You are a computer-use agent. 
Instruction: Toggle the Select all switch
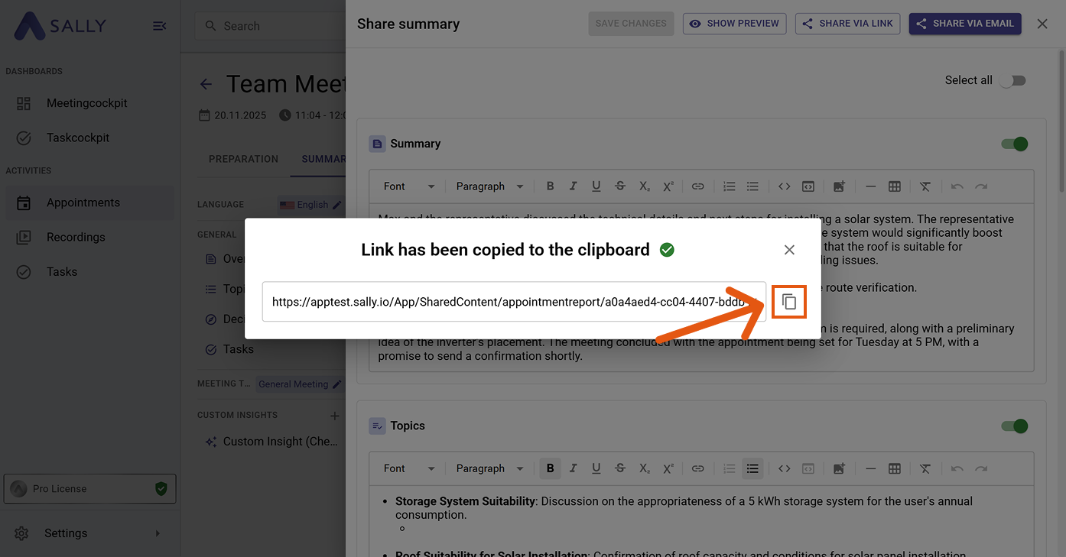1012,80
